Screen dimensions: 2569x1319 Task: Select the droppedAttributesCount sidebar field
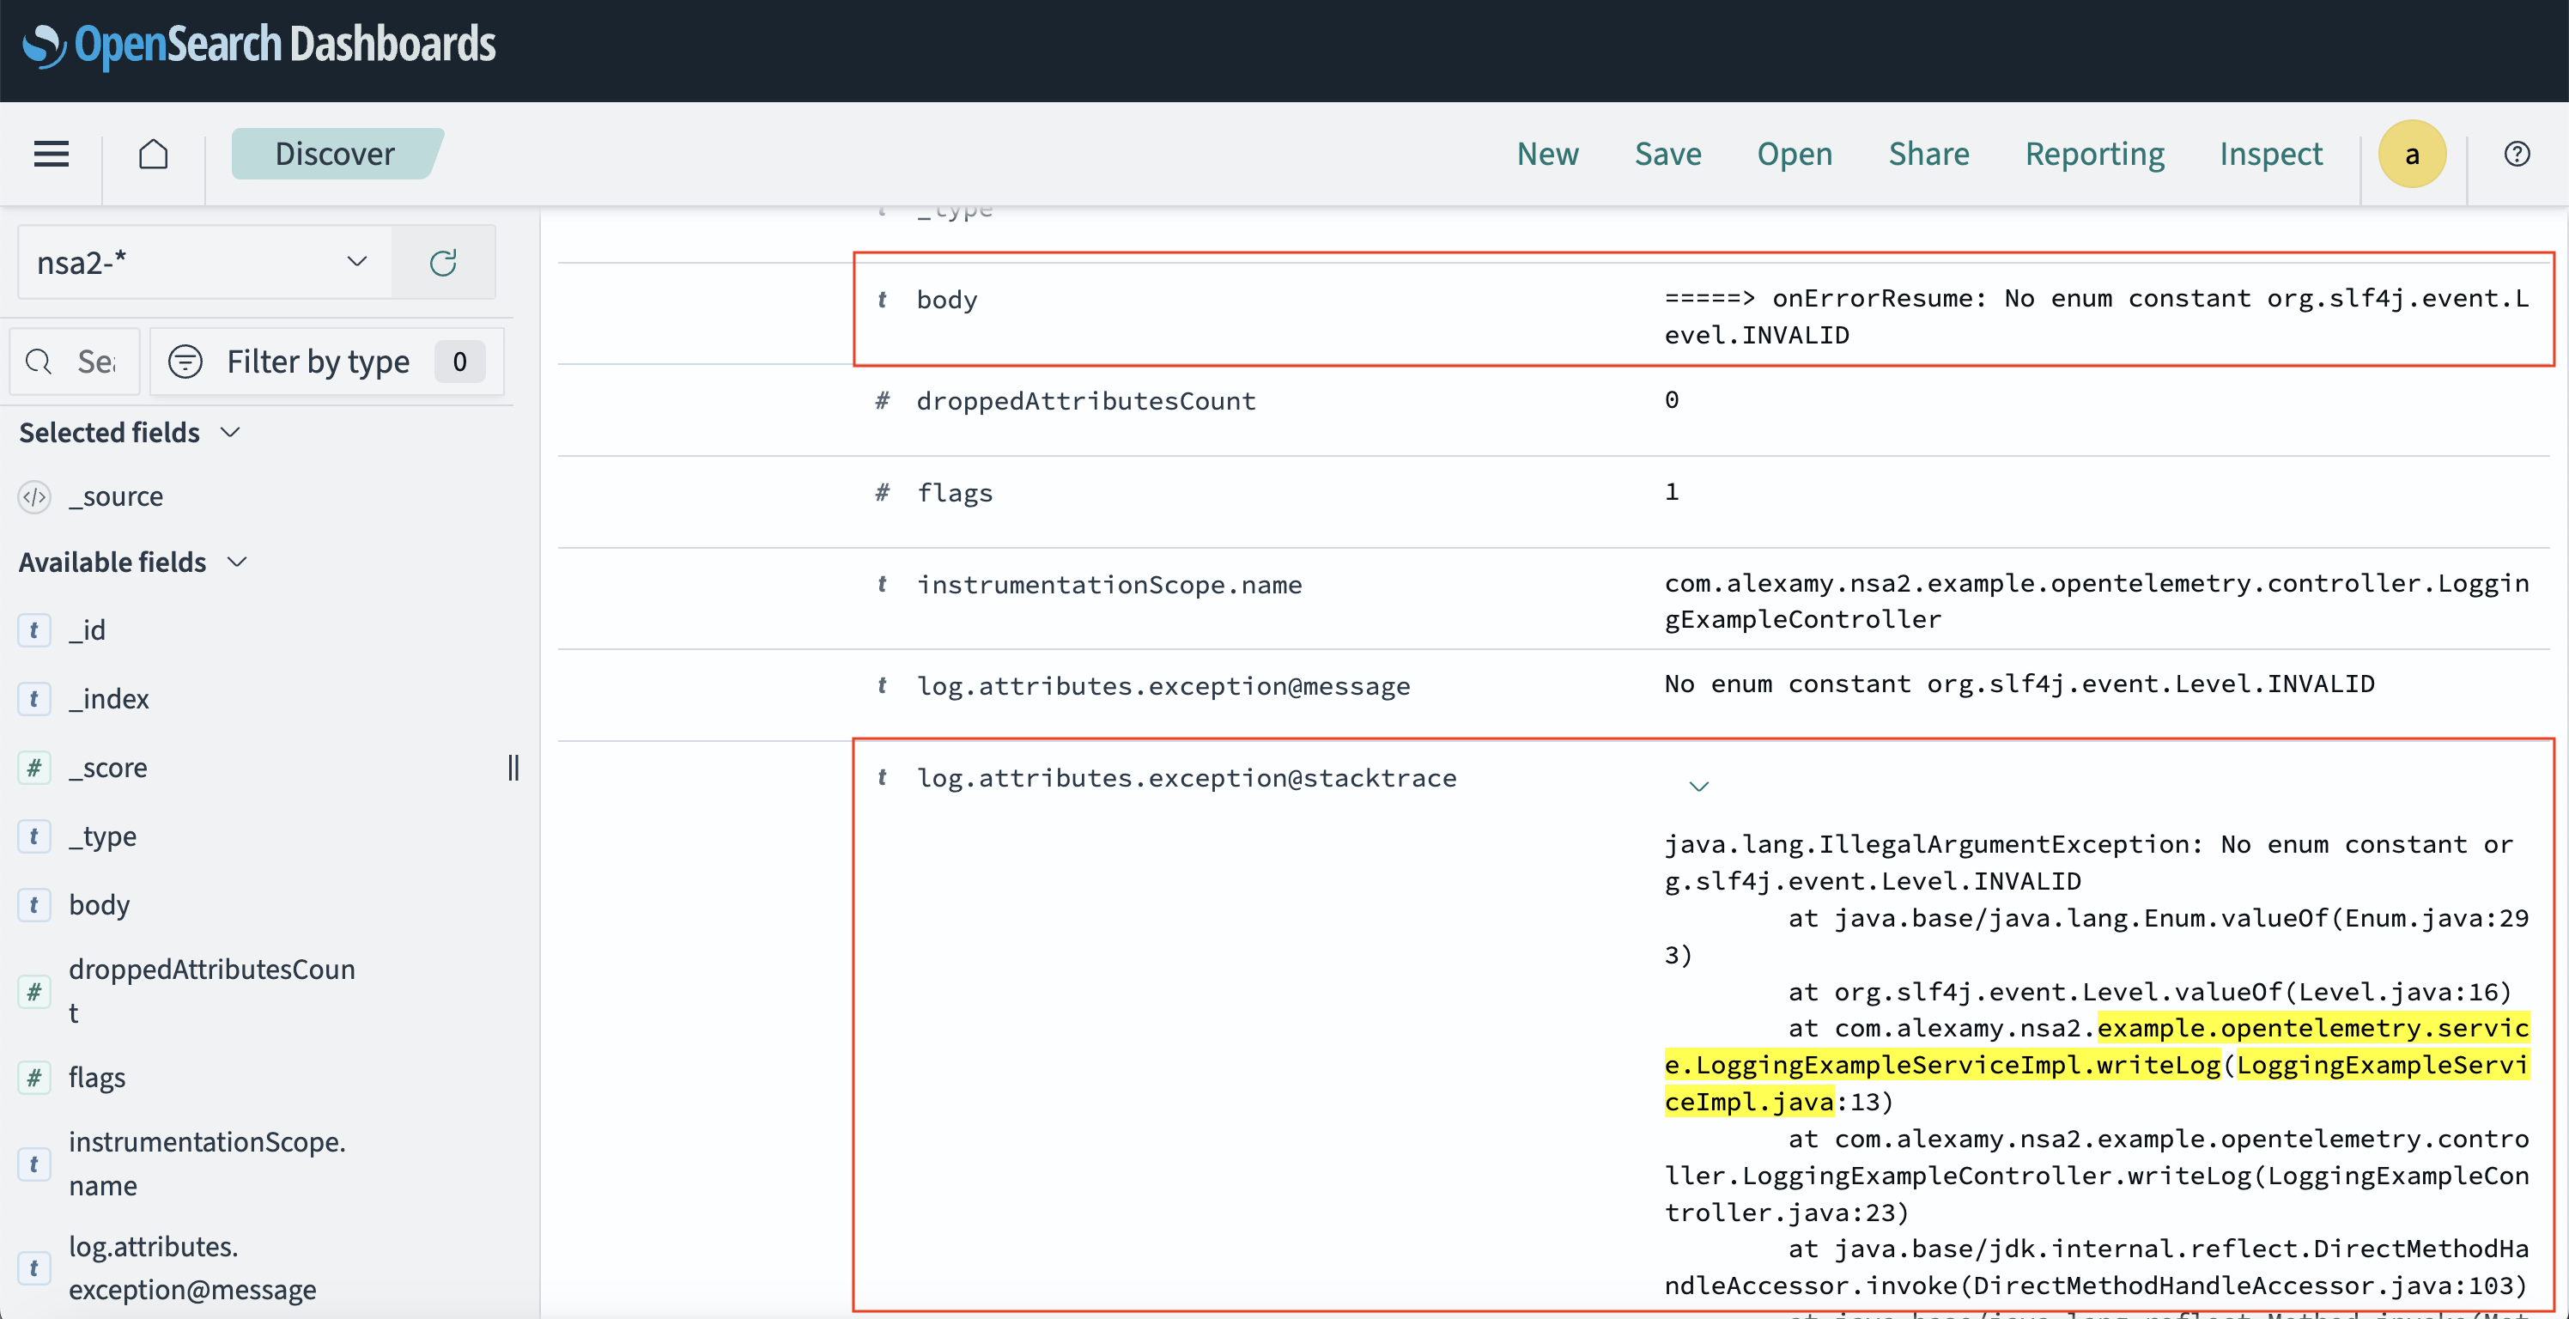[x=211, y=991]
